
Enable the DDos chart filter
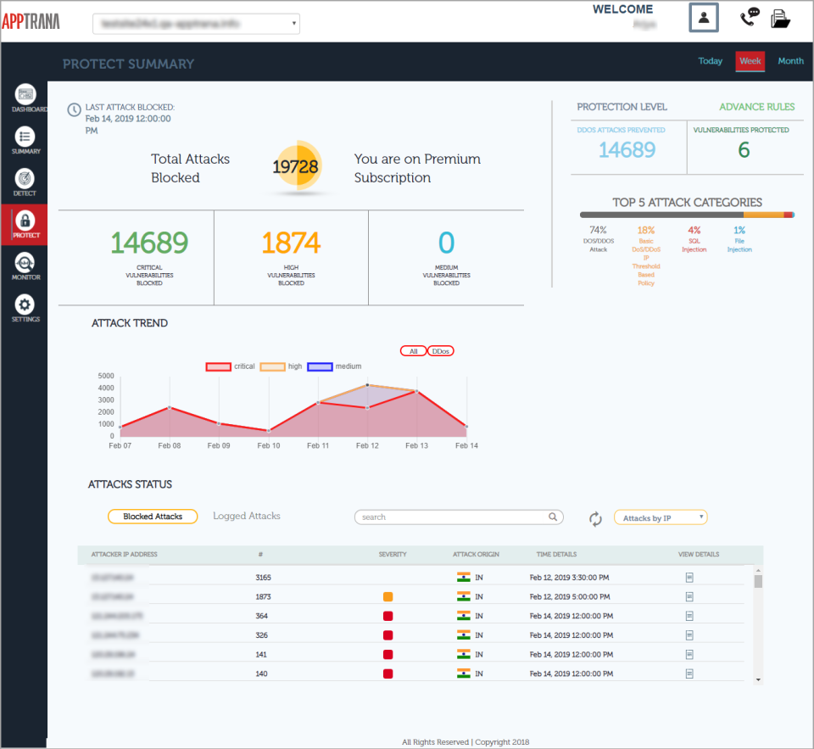440,350
